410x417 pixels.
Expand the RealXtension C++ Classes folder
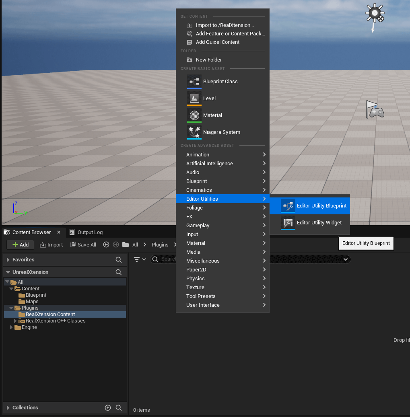click(x=15, y=321)
